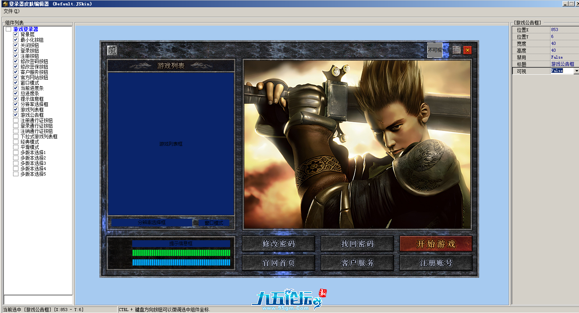Screen dimensions: 579x313
Task: Click the red close icon in the skin preview
Action: [467, 50]
